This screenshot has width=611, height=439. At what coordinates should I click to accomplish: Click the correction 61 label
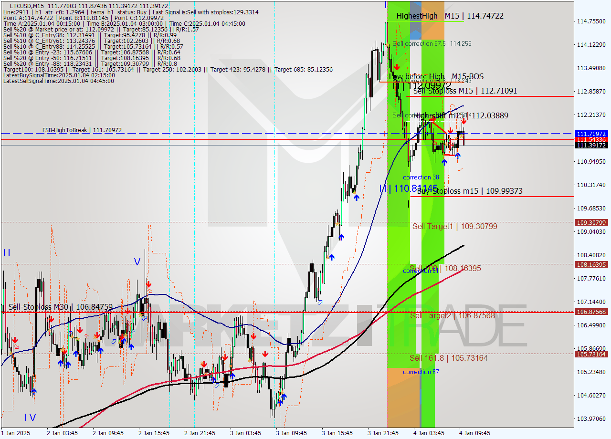[x=421, y=271]
